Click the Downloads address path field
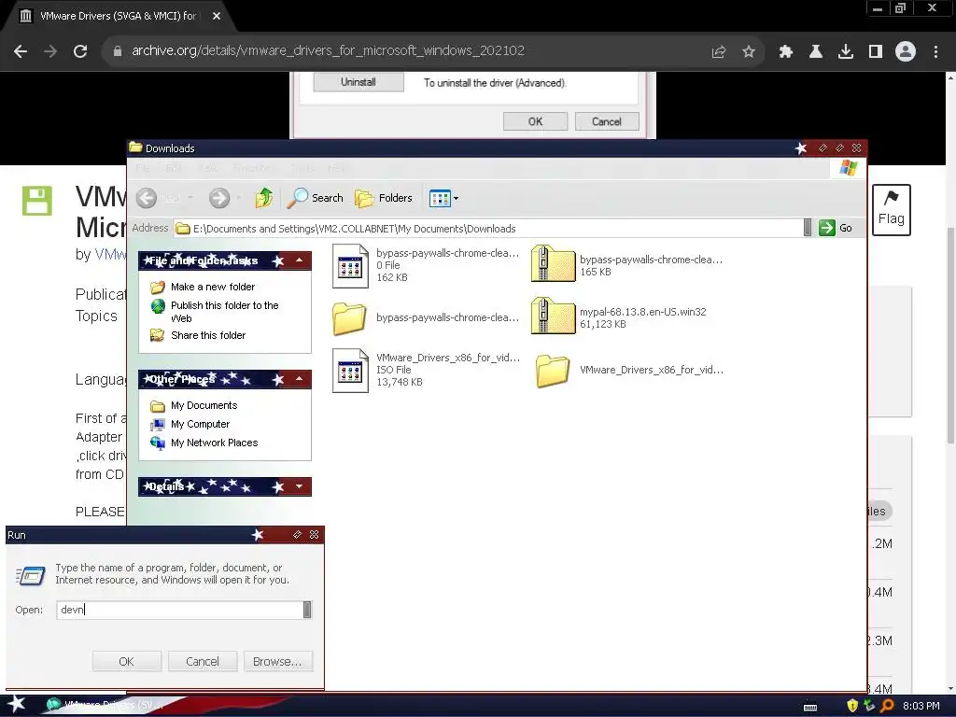Viewport: 956px width, 717px height. [487, 228]
